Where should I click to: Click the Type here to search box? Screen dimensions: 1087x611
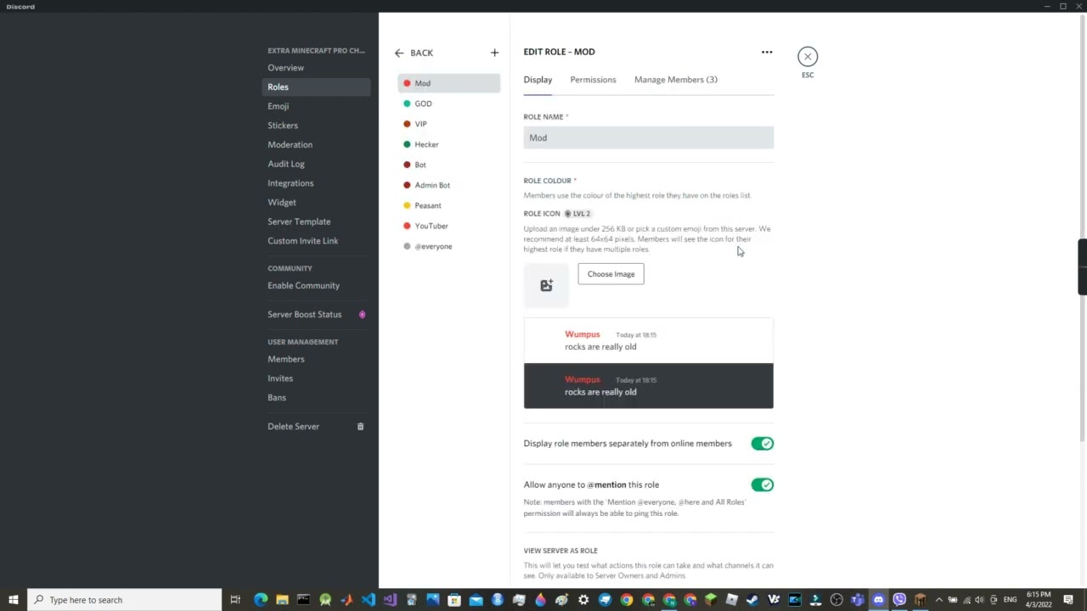[124, 600]
